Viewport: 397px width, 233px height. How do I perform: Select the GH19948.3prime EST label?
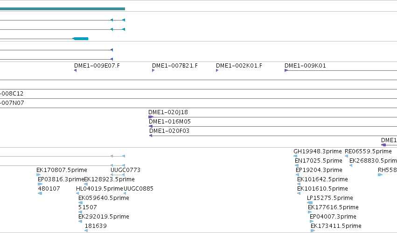(x=318, y=151)
